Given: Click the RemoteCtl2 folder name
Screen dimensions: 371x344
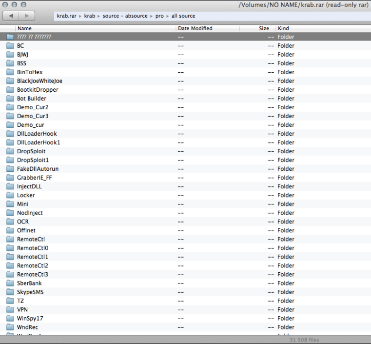Looking at the screenshot, I should pos(33,265).
